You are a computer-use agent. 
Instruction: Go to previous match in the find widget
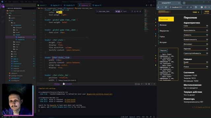pyautogui.click(x=132, y=11)
